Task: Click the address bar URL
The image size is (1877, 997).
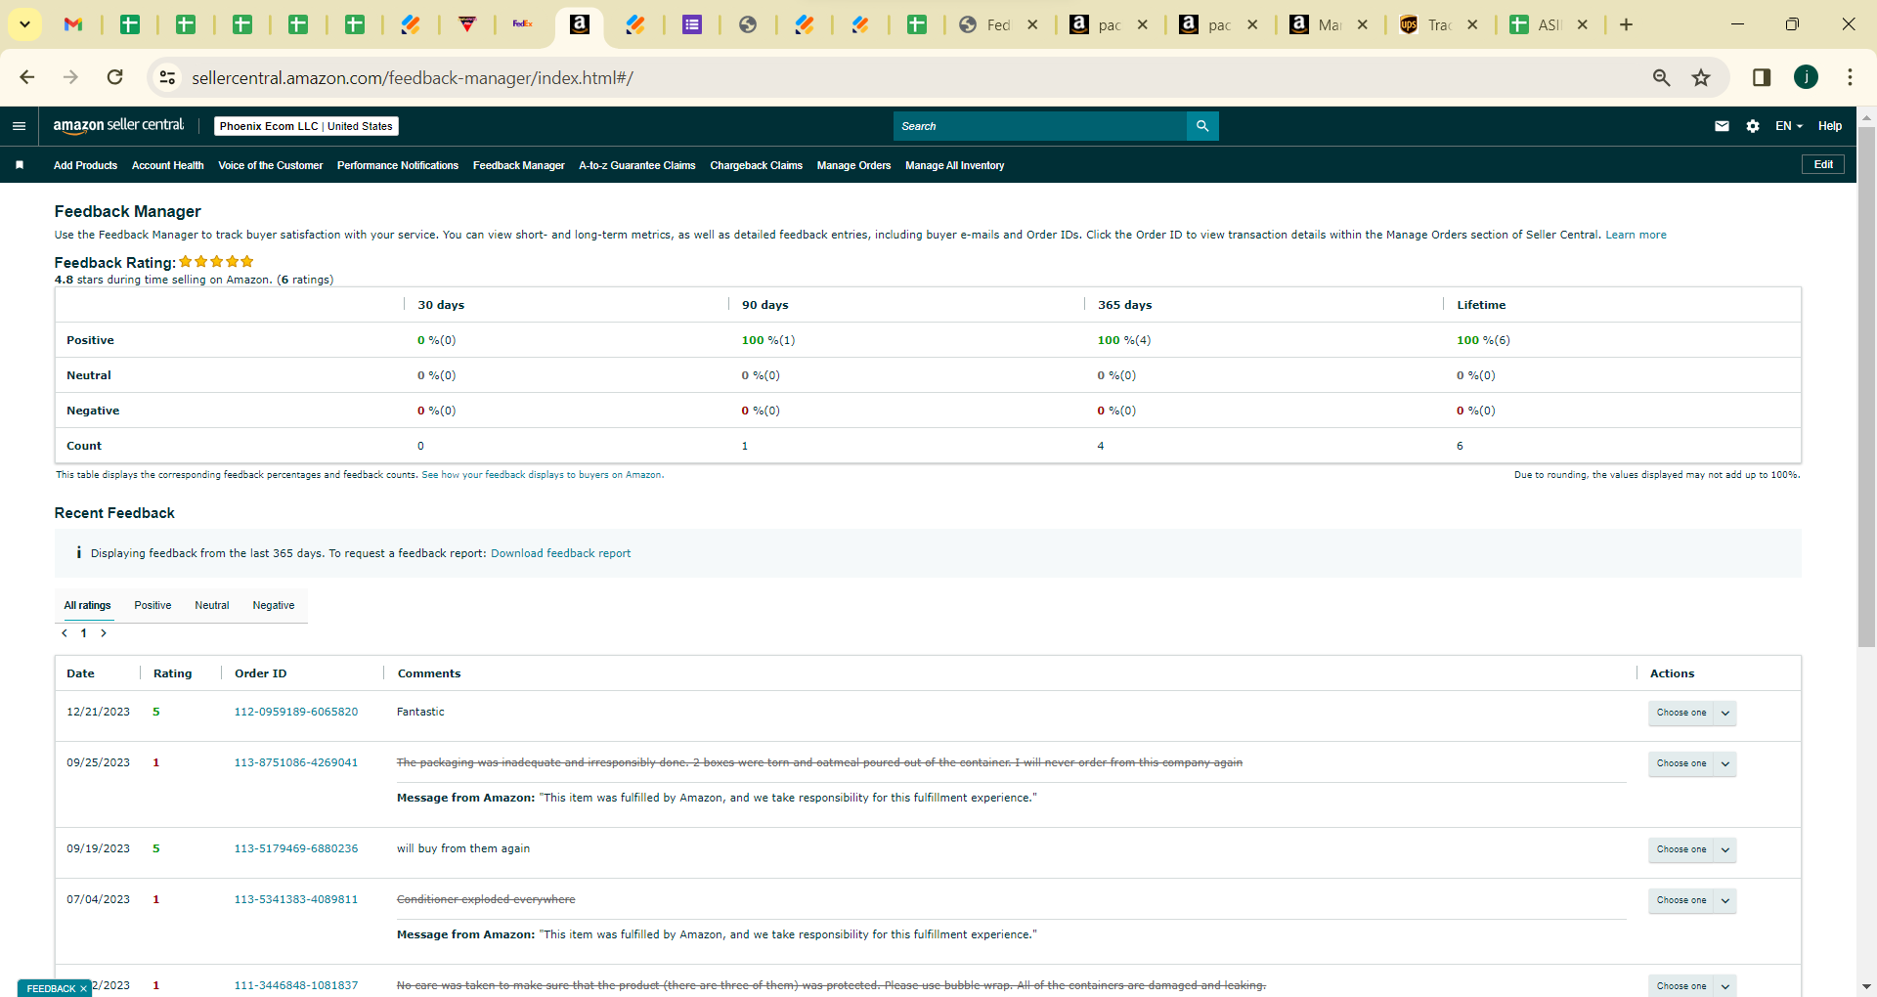Action: click(x=413, y=78)
